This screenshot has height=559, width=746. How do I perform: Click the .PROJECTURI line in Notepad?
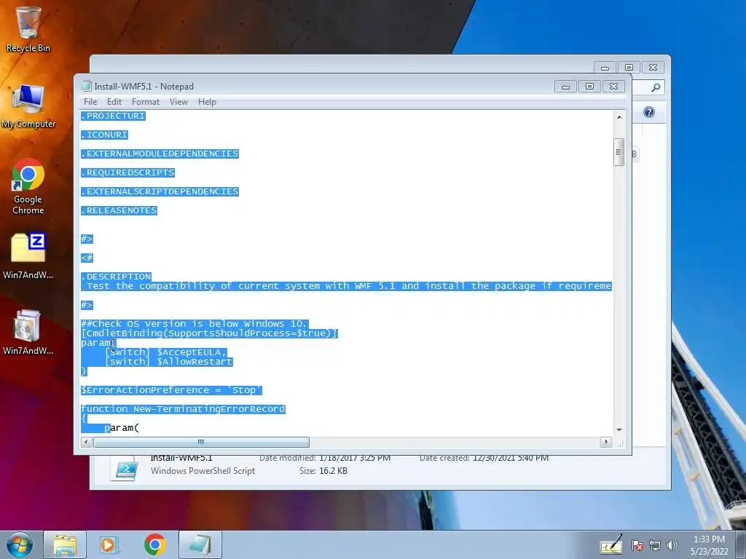(x=113, y=116)
